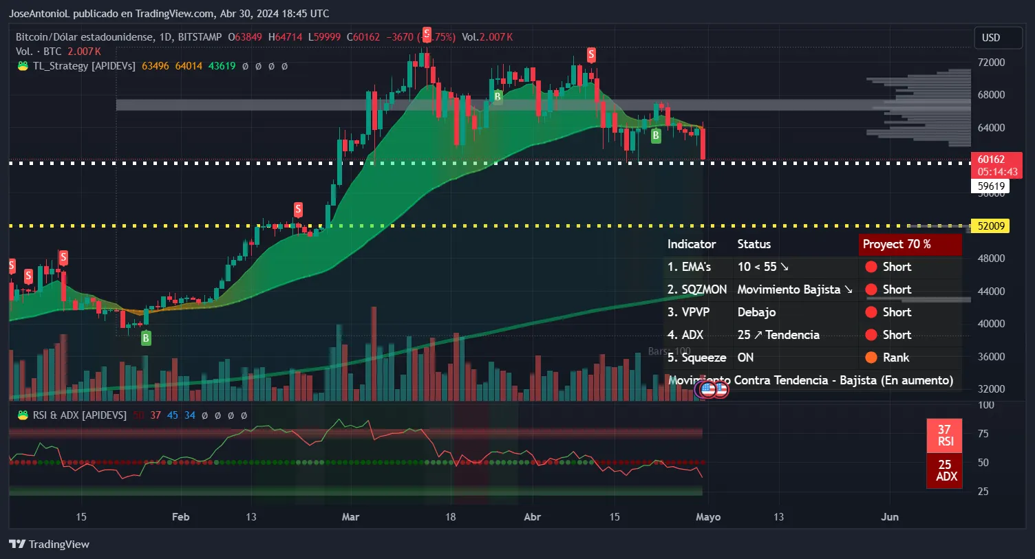Click the red Short dot in VPVP row
This screenshot has height=559, width=1035.
(871, 312)
